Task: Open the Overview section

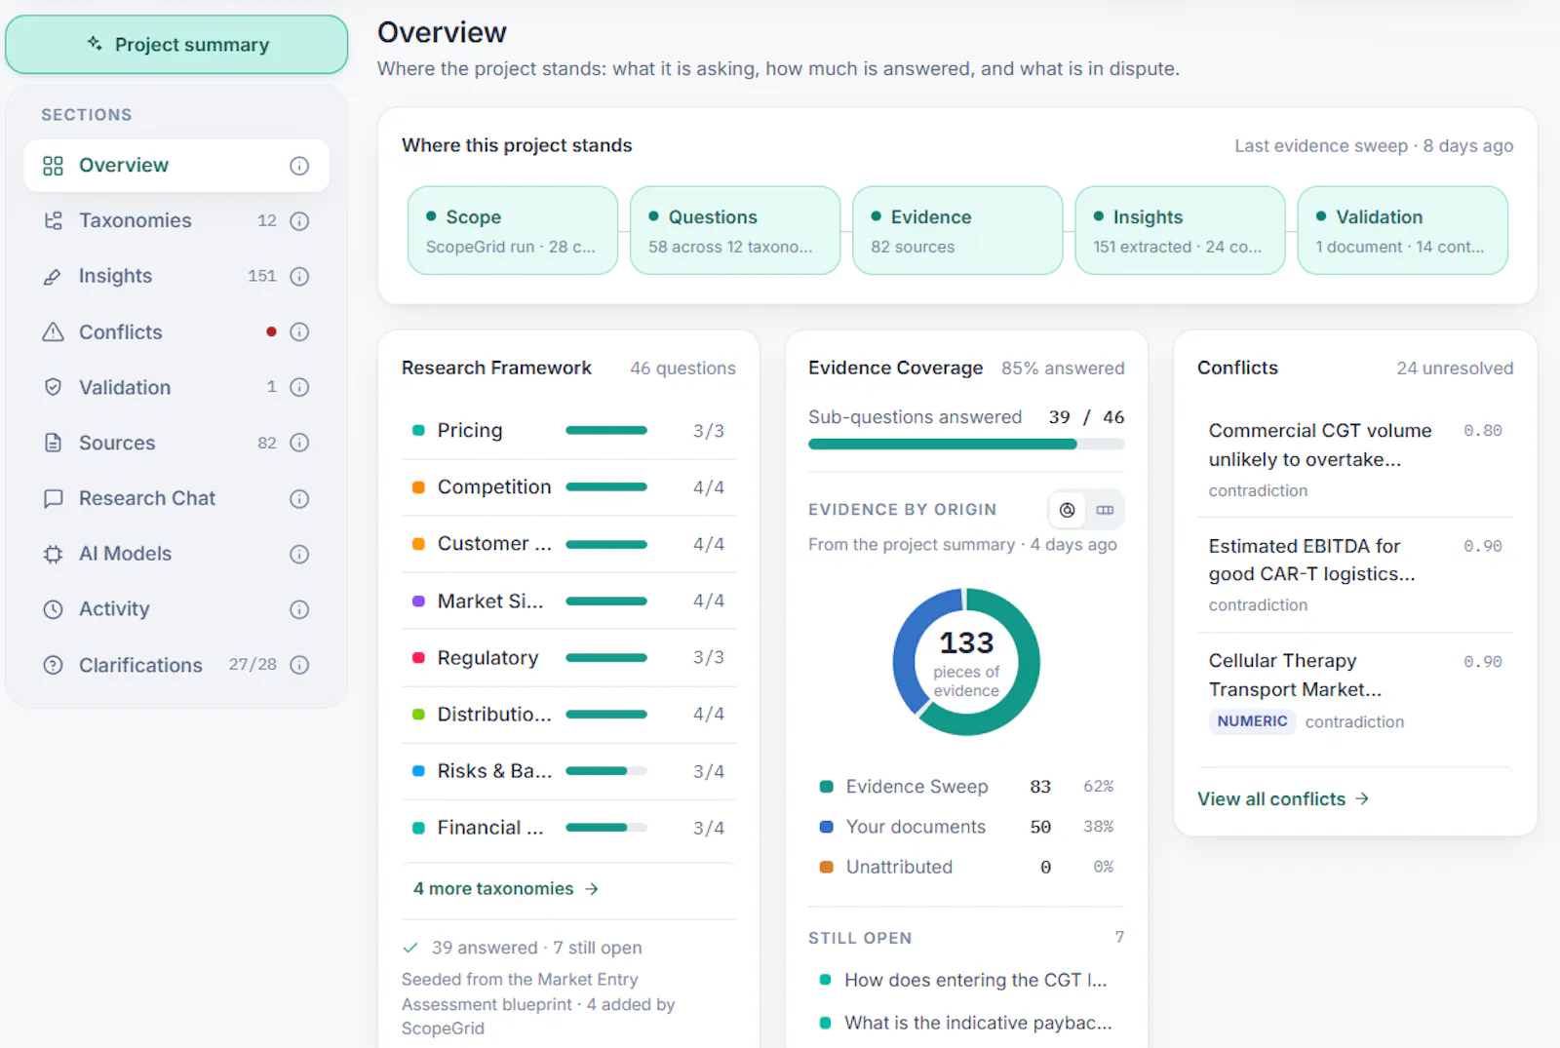Action: [176, 166]
